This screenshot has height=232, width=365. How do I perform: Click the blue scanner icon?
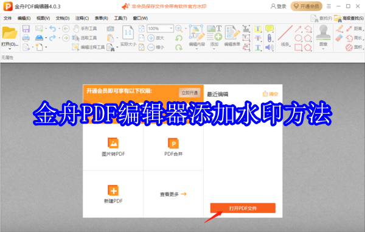click(x=39, y=38)
